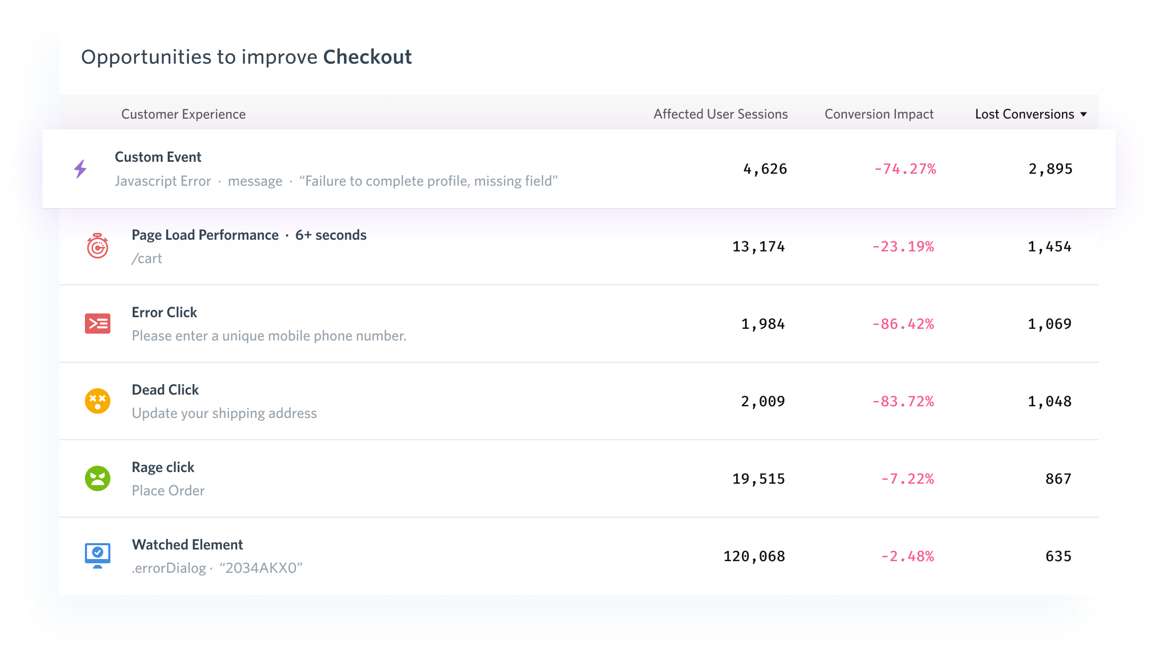Open the Page Load Performance row title
Screen dimensions: 1158x663
[205, 235]
